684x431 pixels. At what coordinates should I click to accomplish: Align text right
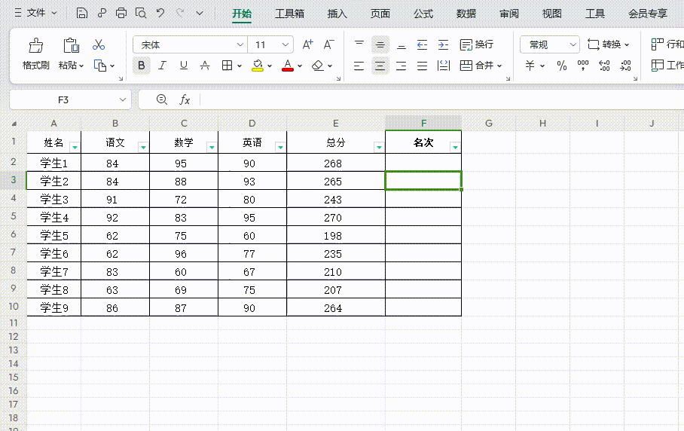coord(402,66)
